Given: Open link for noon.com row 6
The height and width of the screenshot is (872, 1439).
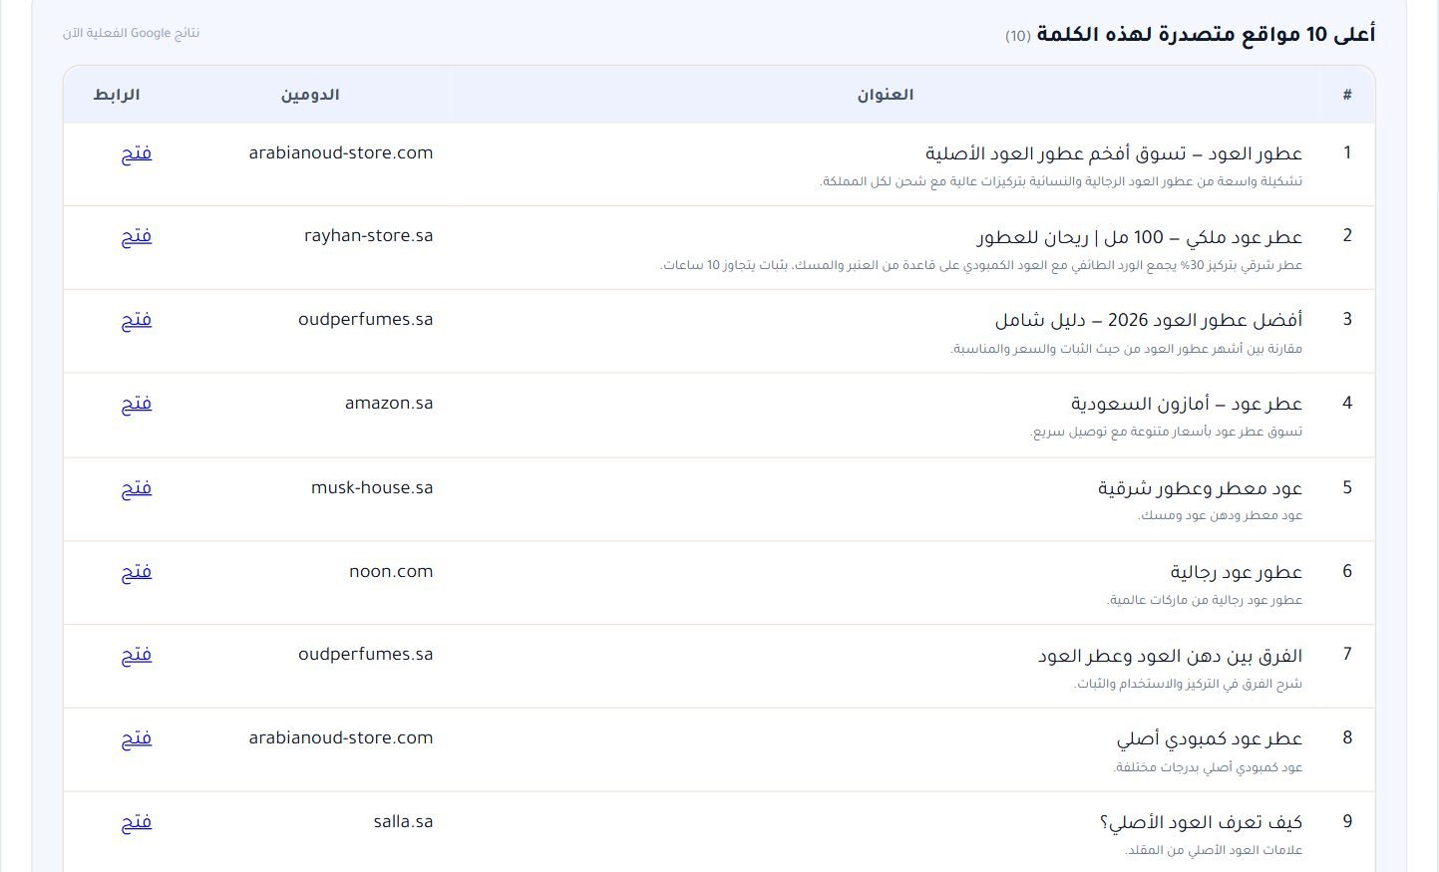Looking at the screenshot, I should pos(137,572).
